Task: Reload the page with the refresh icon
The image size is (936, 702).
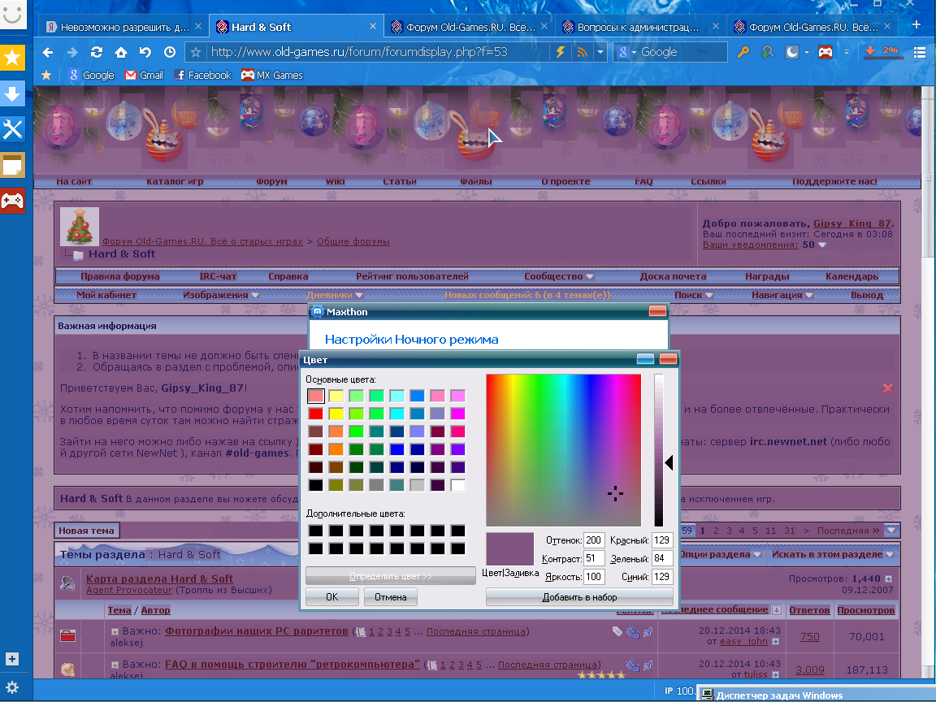Action: [x=96, y=53]
